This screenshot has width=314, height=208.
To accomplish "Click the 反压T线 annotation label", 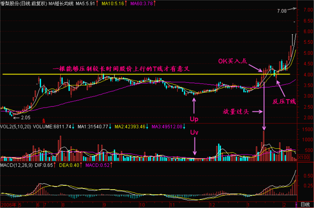I will point(284,101).
